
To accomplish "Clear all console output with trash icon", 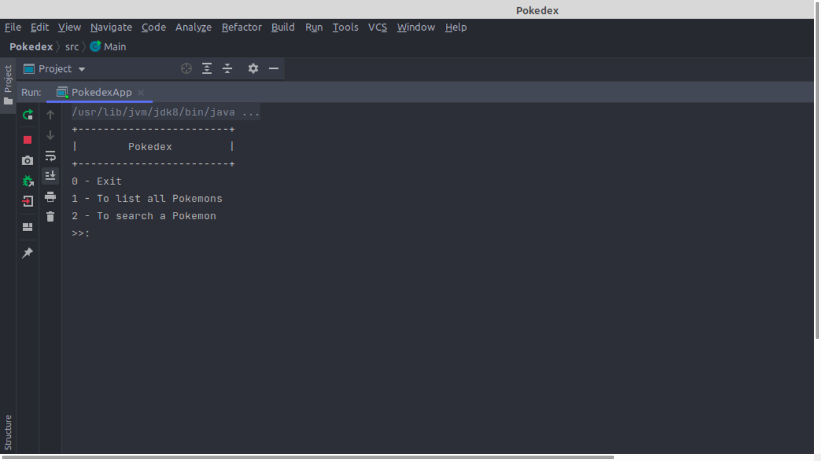I will 50,217.
